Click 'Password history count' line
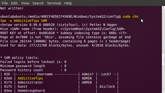Screen dimensions: 165x93 pyautogui.click(x=33, y=70)
